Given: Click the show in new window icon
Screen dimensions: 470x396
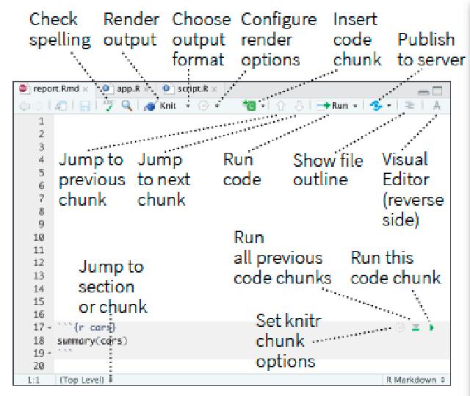Looking at the screenshot, I should click(61, 106).
